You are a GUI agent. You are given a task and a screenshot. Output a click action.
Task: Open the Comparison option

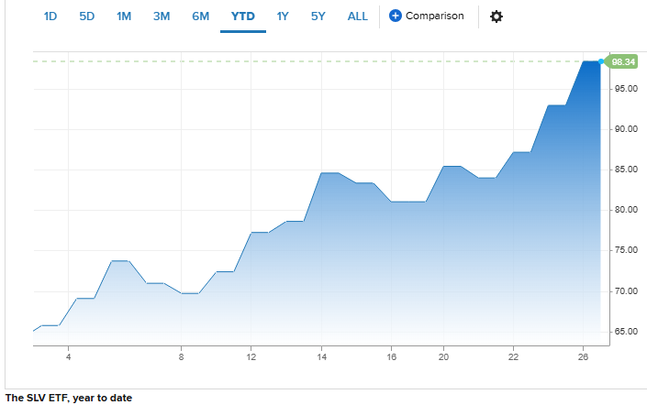coord(434,16)
